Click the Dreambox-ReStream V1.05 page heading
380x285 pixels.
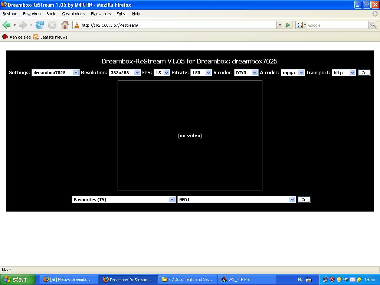tap(190, 61)
